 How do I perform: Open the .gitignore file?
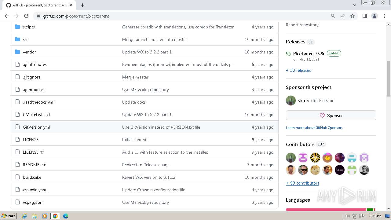pos(32,77)
